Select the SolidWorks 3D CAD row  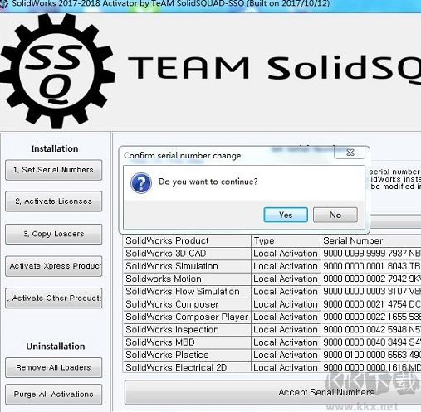[272, 254]
